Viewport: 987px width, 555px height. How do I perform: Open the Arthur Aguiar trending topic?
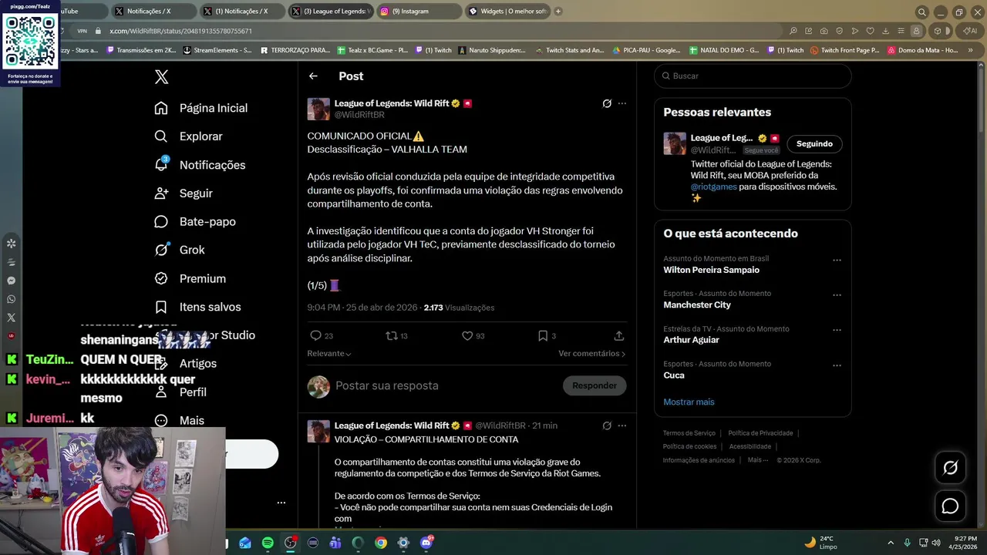(691, 340)
